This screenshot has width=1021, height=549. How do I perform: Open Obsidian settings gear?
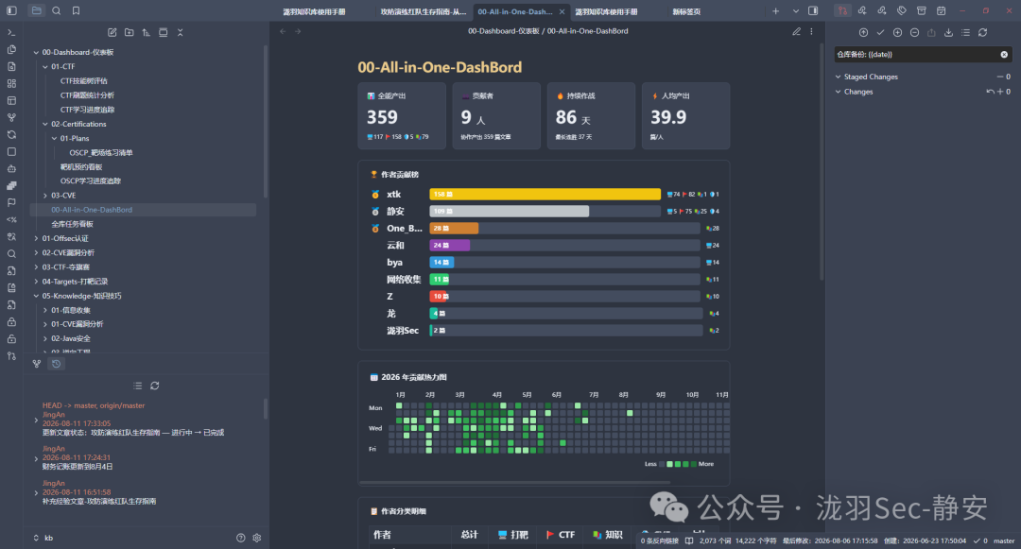256,538
